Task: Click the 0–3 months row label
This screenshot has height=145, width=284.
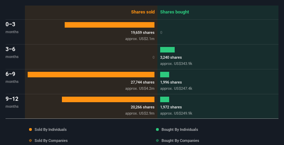Action: [x=12, y=28]
